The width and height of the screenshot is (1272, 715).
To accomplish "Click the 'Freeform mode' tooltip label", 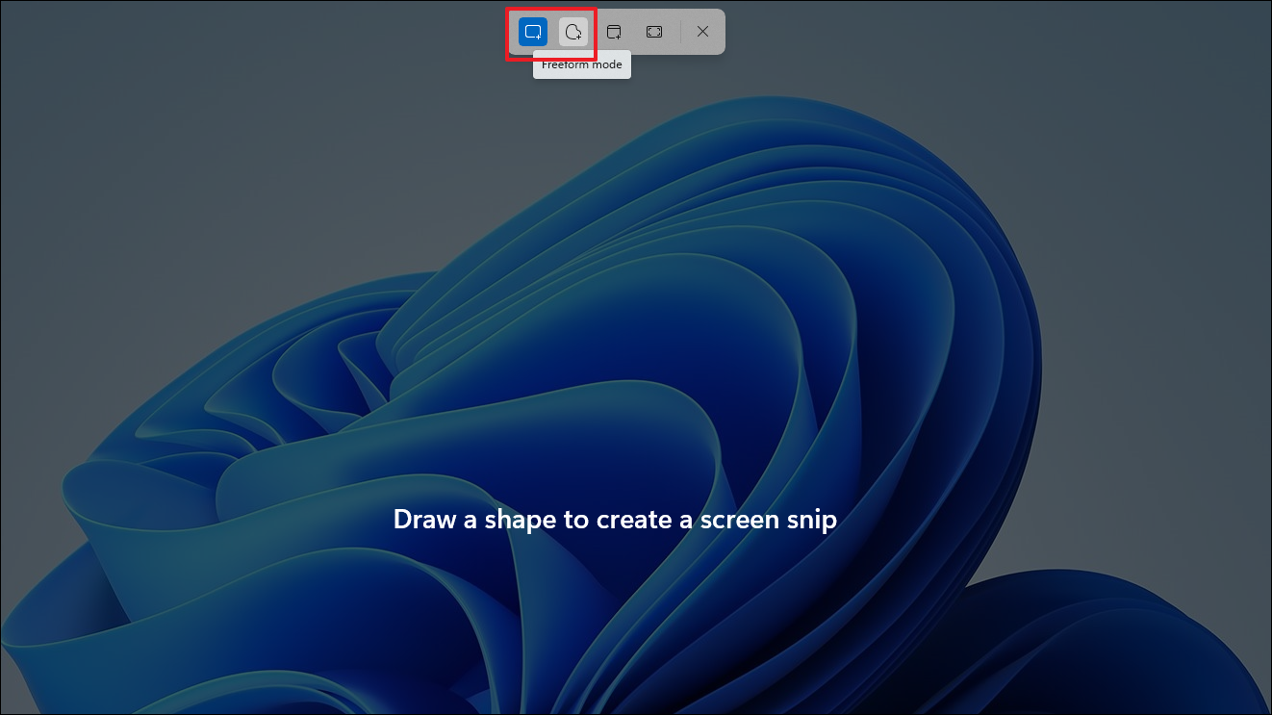I will click(581, 65).
